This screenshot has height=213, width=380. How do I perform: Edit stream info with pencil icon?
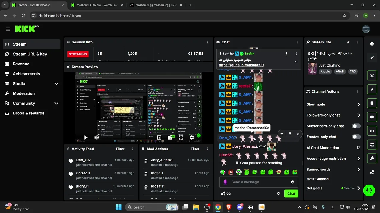coord(348,42)
